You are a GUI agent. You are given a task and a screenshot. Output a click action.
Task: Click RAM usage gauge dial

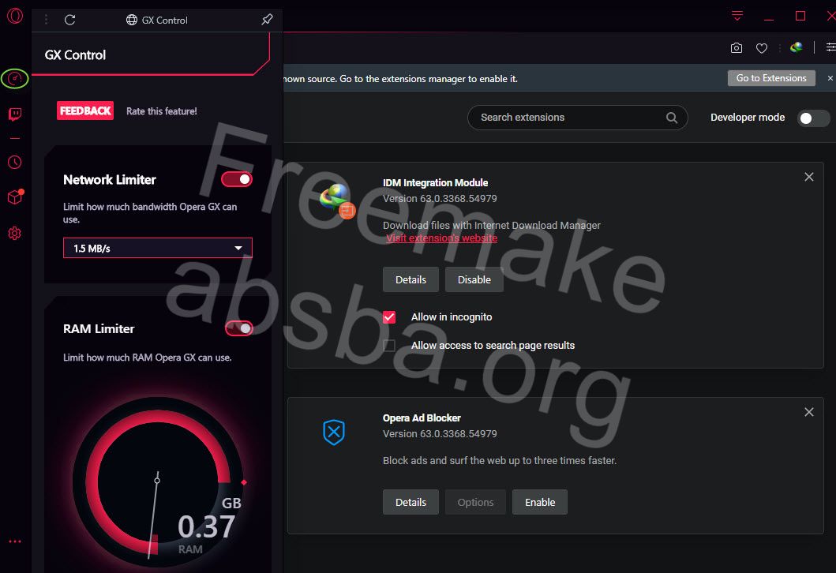coord(158,482)
